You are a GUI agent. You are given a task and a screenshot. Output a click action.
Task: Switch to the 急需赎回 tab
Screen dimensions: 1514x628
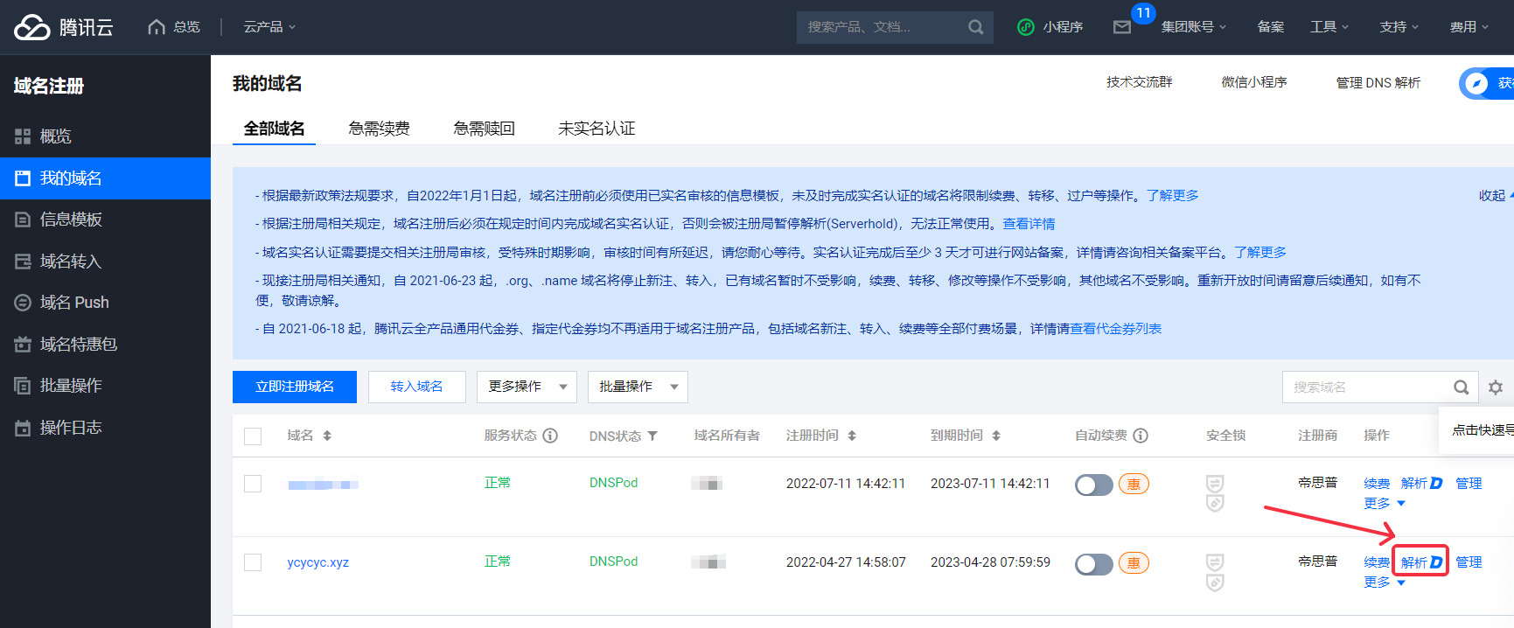[x=484, y=129]
